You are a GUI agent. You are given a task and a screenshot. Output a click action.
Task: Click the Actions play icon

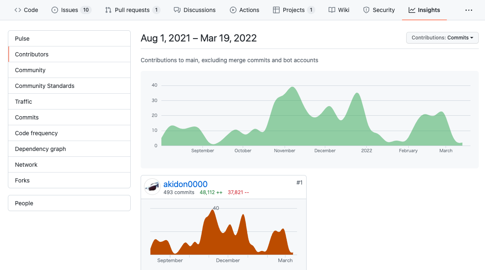(233, 10)
